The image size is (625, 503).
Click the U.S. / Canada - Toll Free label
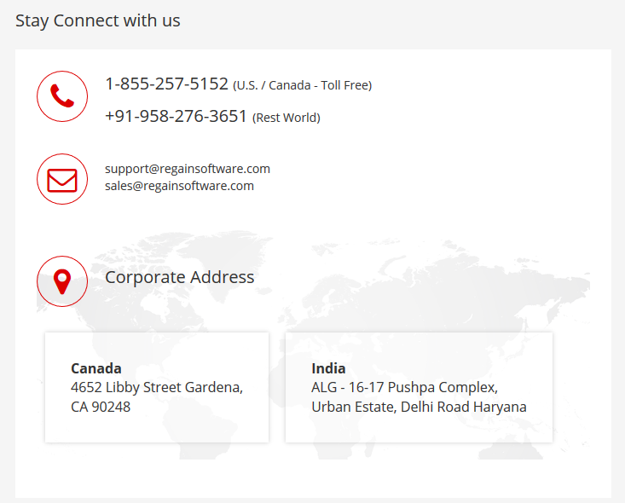click(302, 85)
